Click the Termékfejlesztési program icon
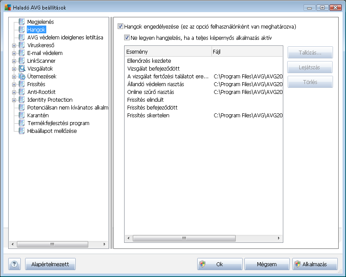The width and height of the screenshot is (346, 277). [x=22, y=123]
